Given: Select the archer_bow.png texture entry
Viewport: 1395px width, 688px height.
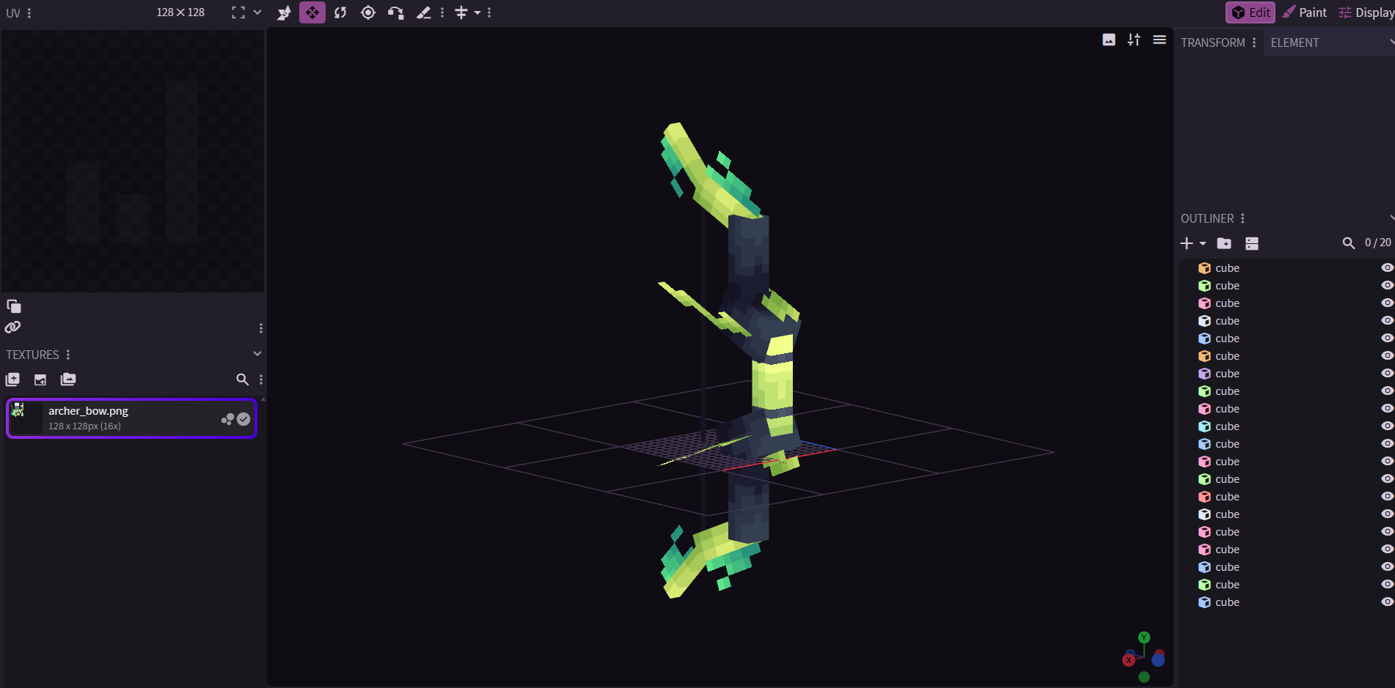Looking at the screenshot, I should 132,418.
